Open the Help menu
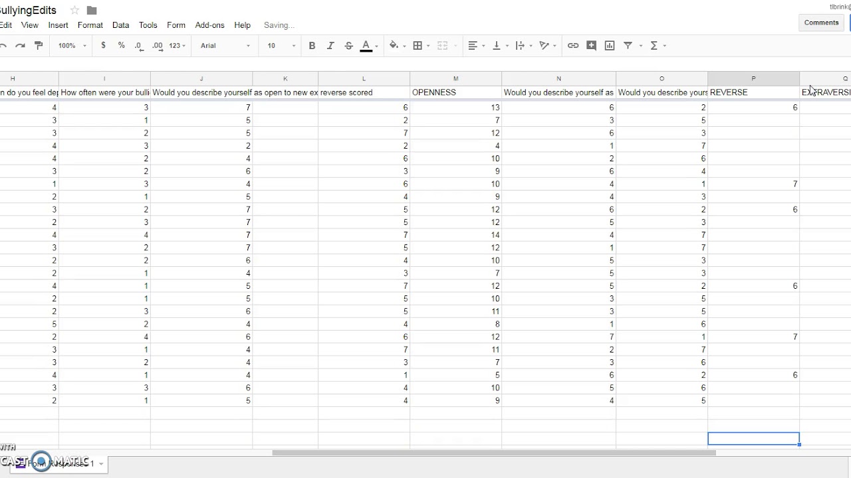Viewport: 851px width, 478px height. coord(242,25)
